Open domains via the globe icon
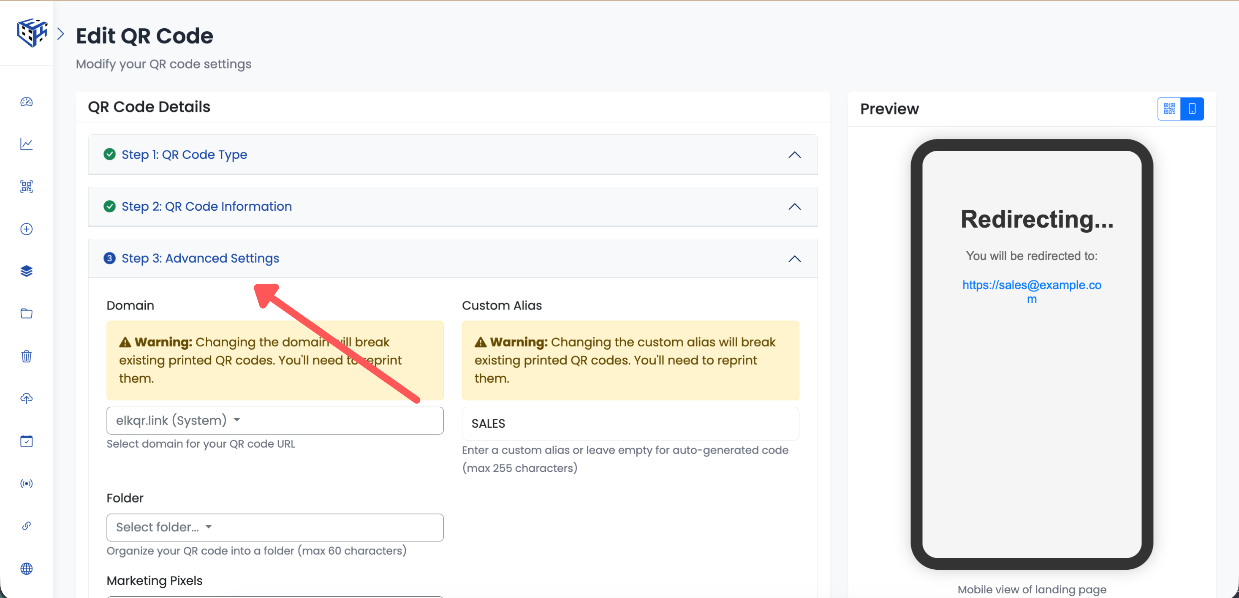This screenshot has width=1239, height=598. tap(27, 569)
